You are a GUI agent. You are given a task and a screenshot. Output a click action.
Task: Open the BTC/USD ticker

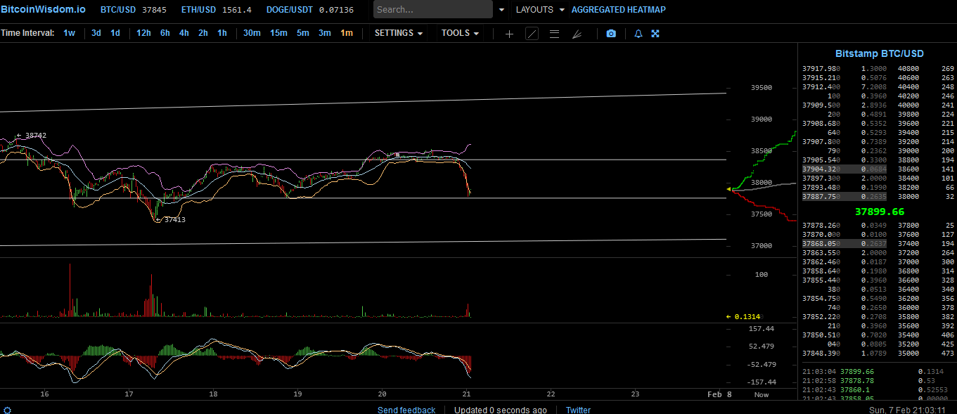tap(134, 10)
